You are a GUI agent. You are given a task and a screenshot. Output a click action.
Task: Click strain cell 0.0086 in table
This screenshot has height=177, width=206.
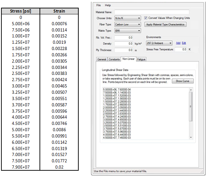coord(59,130)
